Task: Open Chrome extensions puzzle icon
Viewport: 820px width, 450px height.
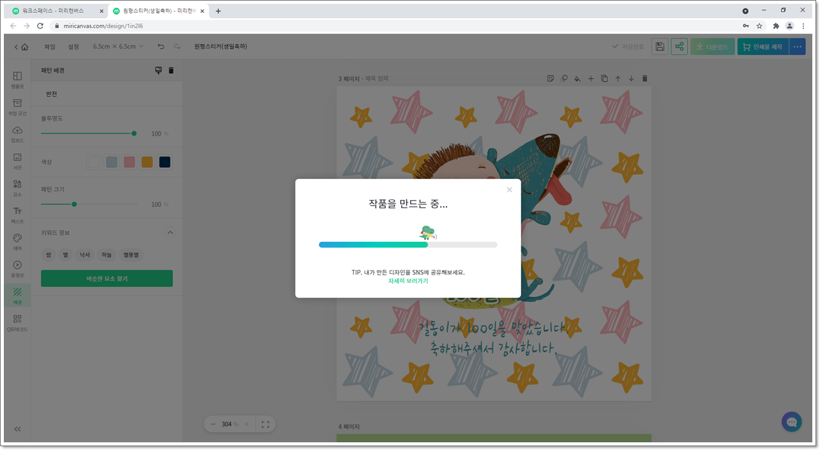Action: [x=776, y=26]
